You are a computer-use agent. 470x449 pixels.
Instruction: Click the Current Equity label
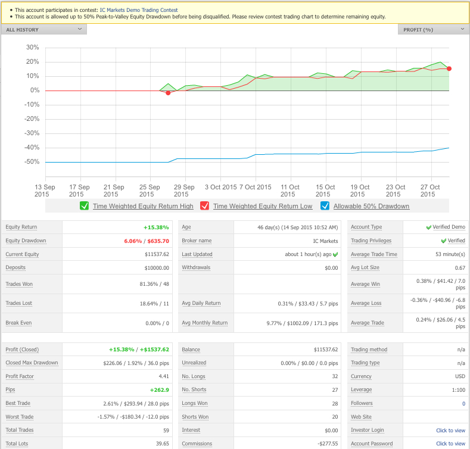point(22,254)
